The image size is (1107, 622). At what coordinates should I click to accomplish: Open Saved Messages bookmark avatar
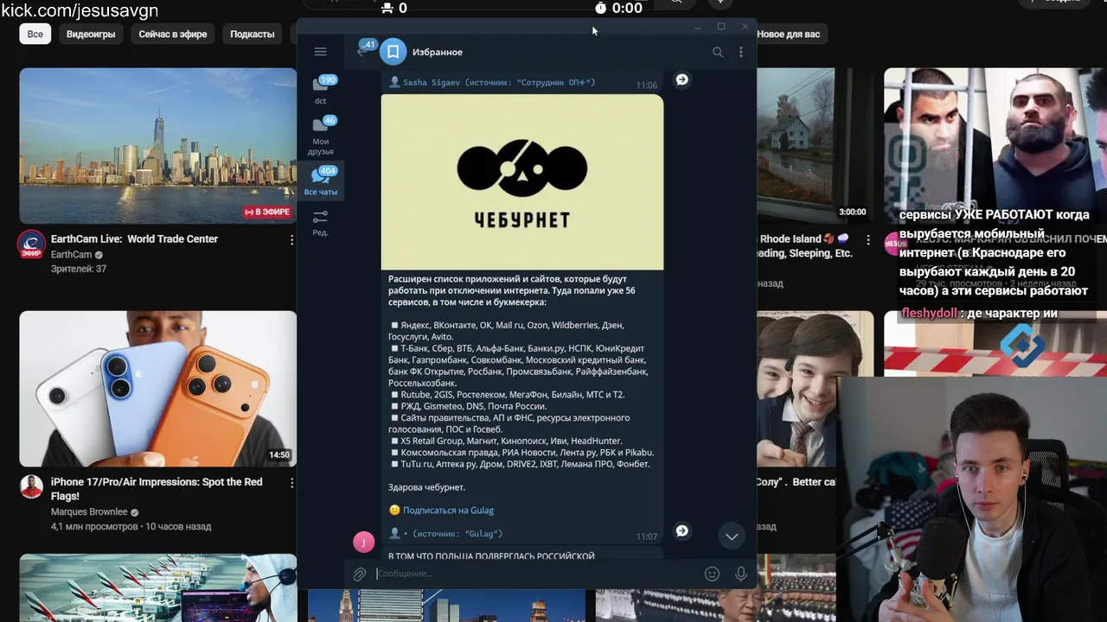click(x=393, y=52)
